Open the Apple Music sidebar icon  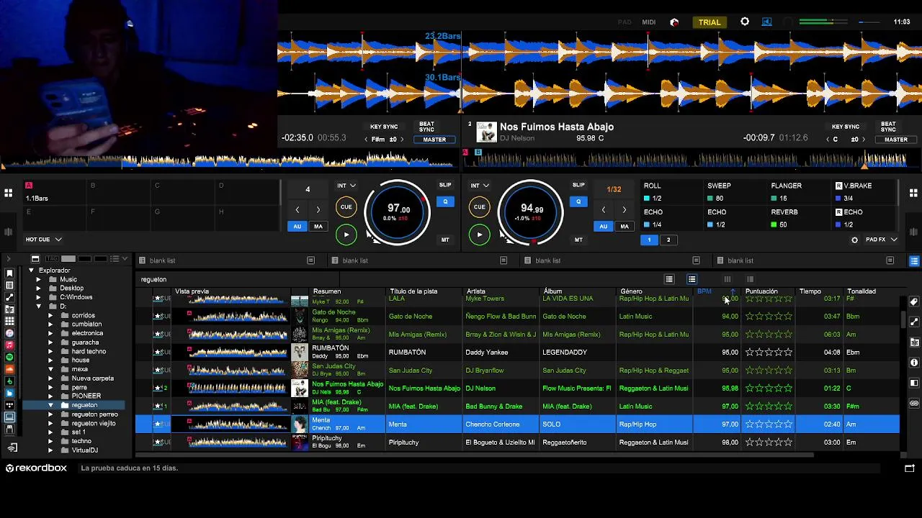(x=9, y=345)
